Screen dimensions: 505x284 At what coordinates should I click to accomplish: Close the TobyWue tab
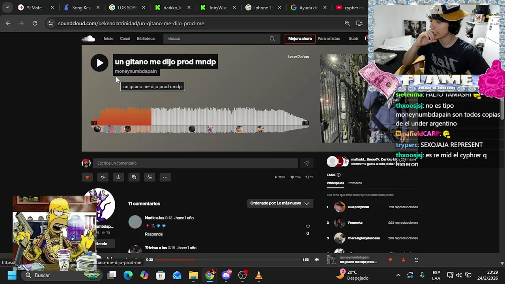point(234,7)
